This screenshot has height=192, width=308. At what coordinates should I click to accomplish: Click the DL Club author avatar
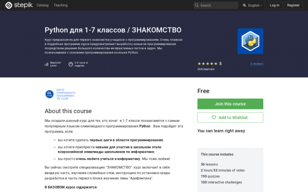[49, 94]
